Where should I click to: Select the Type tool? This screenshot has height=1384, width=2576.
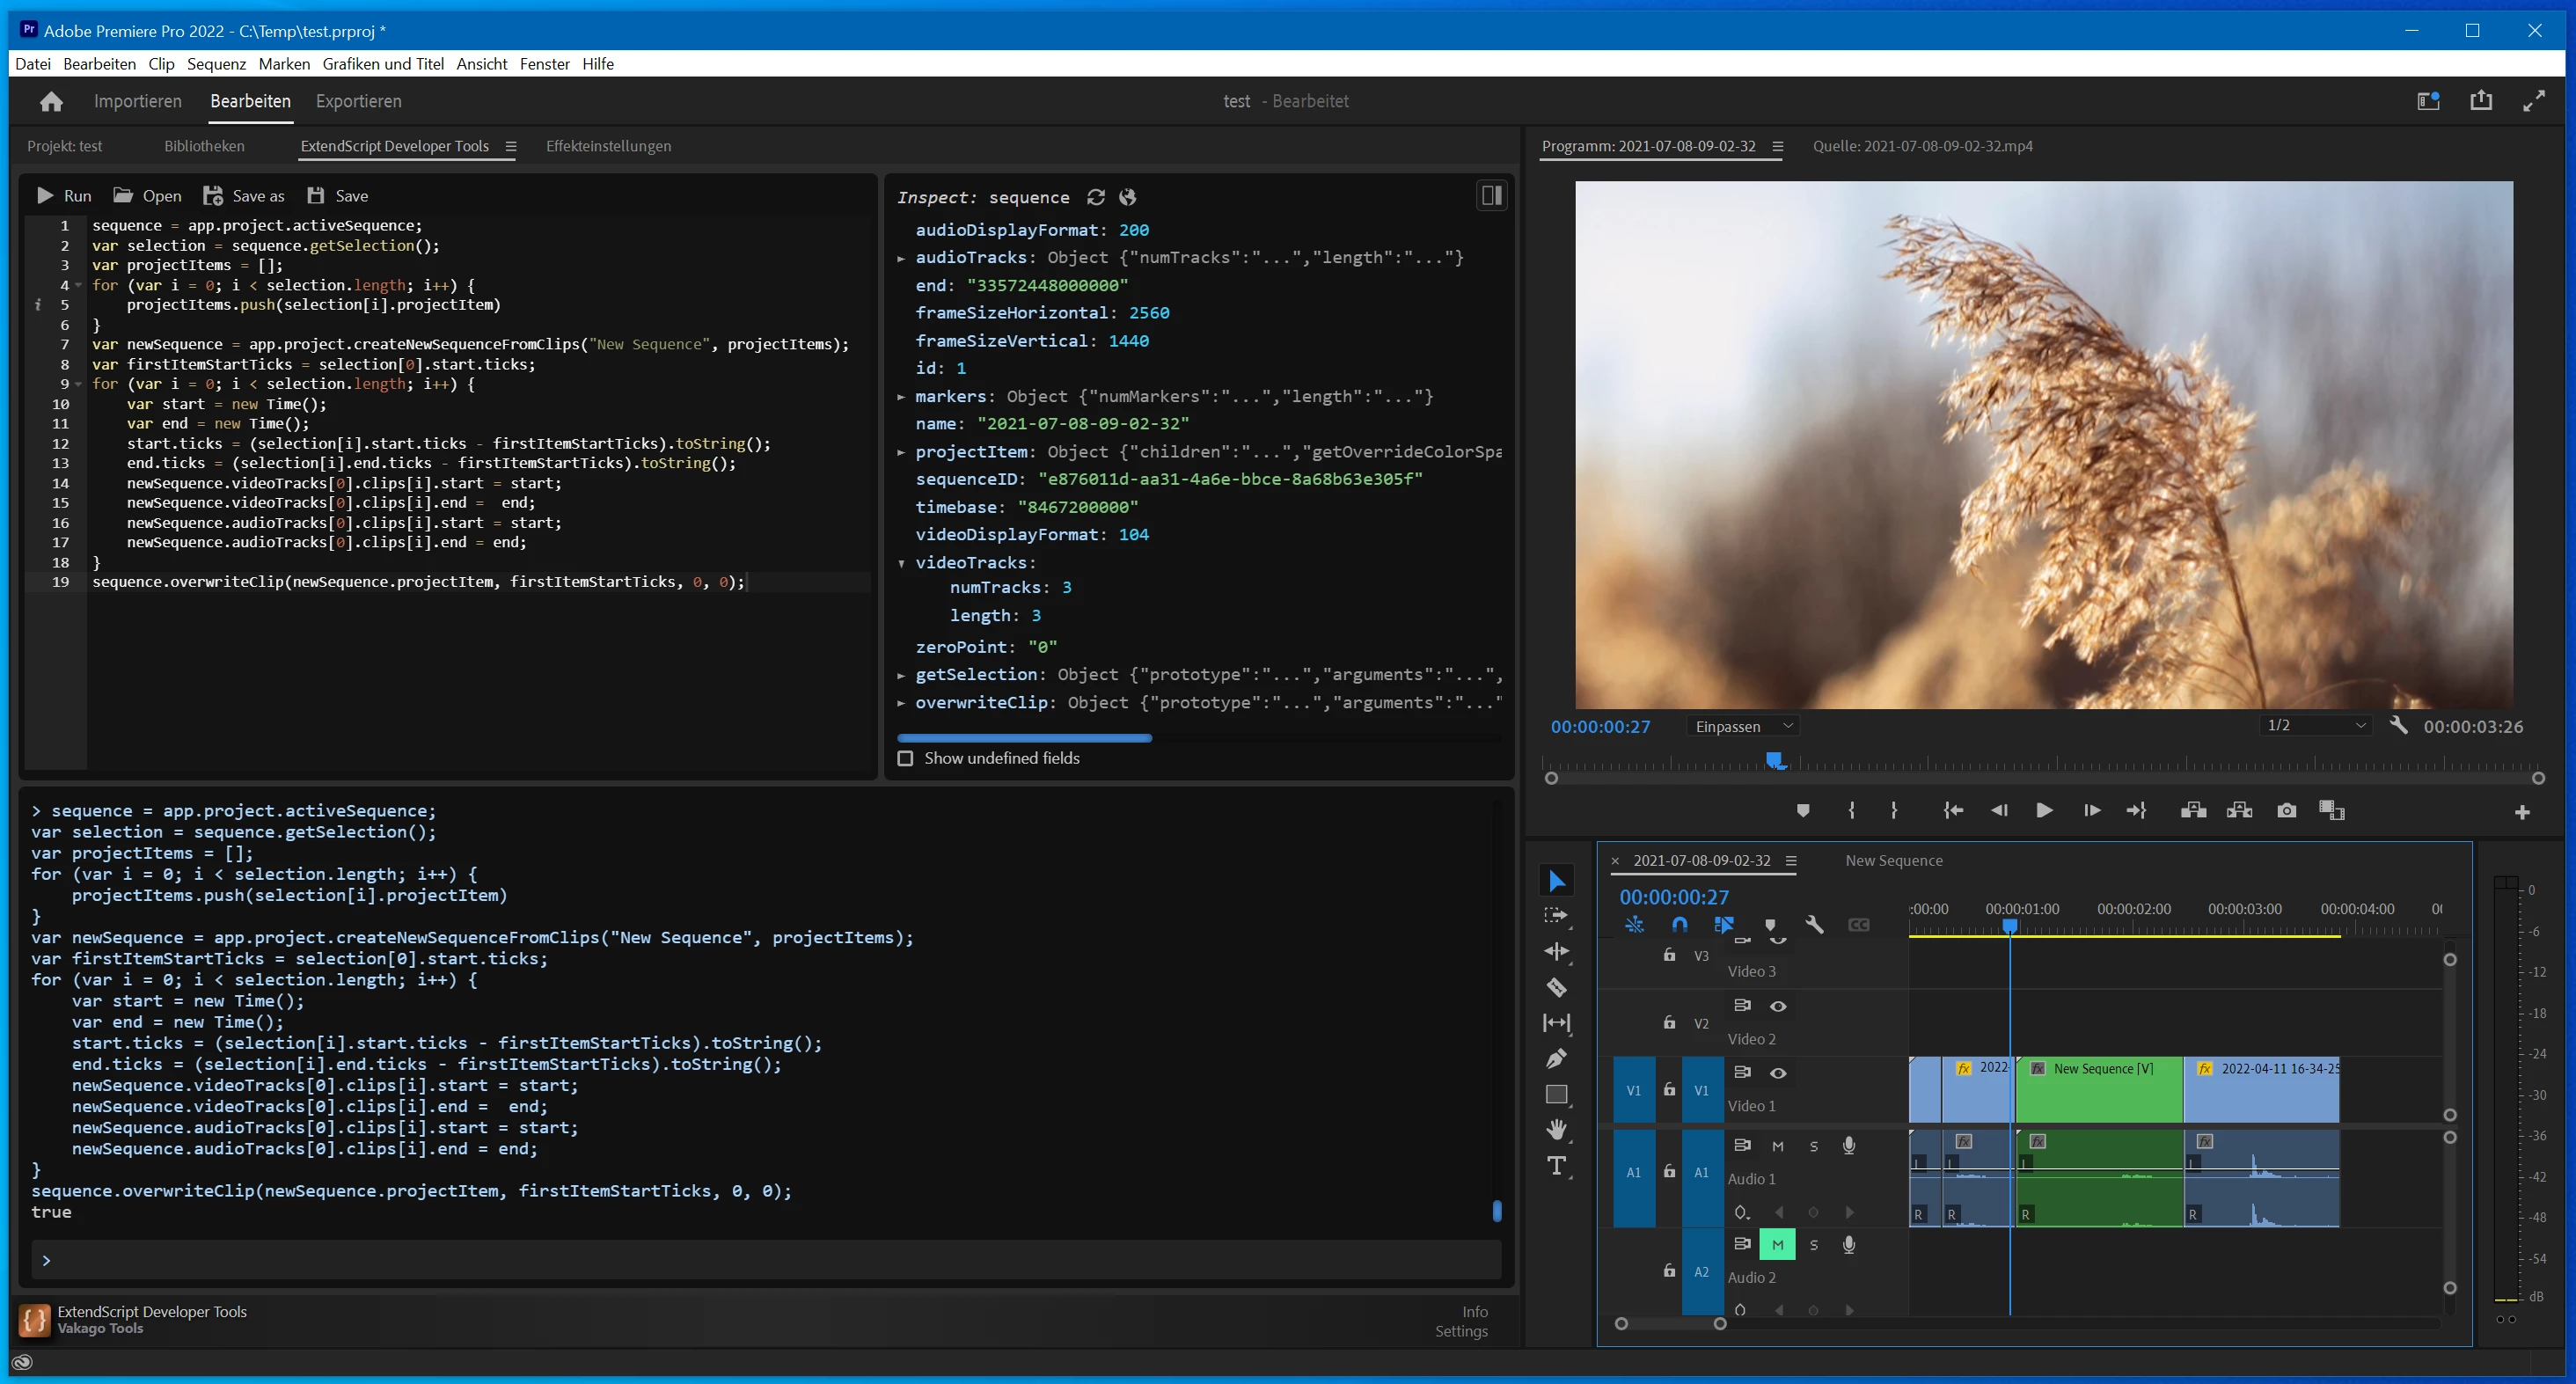point(1556,1166)
